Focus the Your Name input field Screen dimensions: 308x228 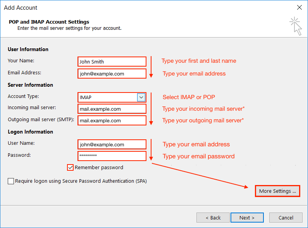click(x=112, y=62)
